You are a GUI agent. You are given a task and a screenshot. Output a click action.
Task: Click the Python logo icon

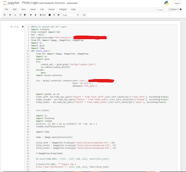[166, 3]
